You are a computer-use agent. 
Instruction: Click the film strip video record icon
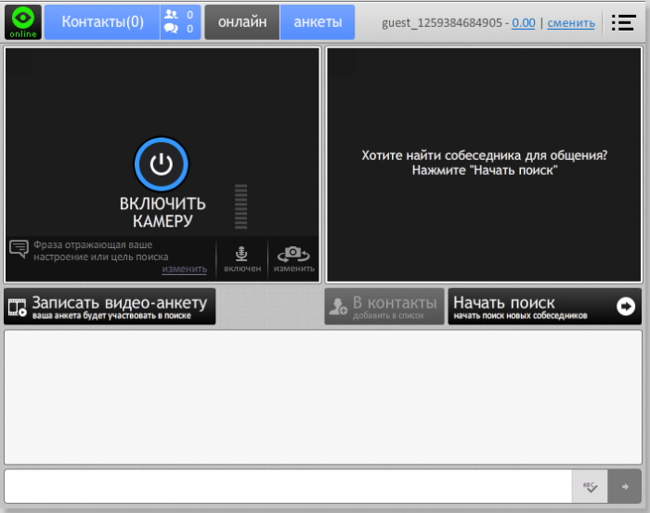pos(18,308)
